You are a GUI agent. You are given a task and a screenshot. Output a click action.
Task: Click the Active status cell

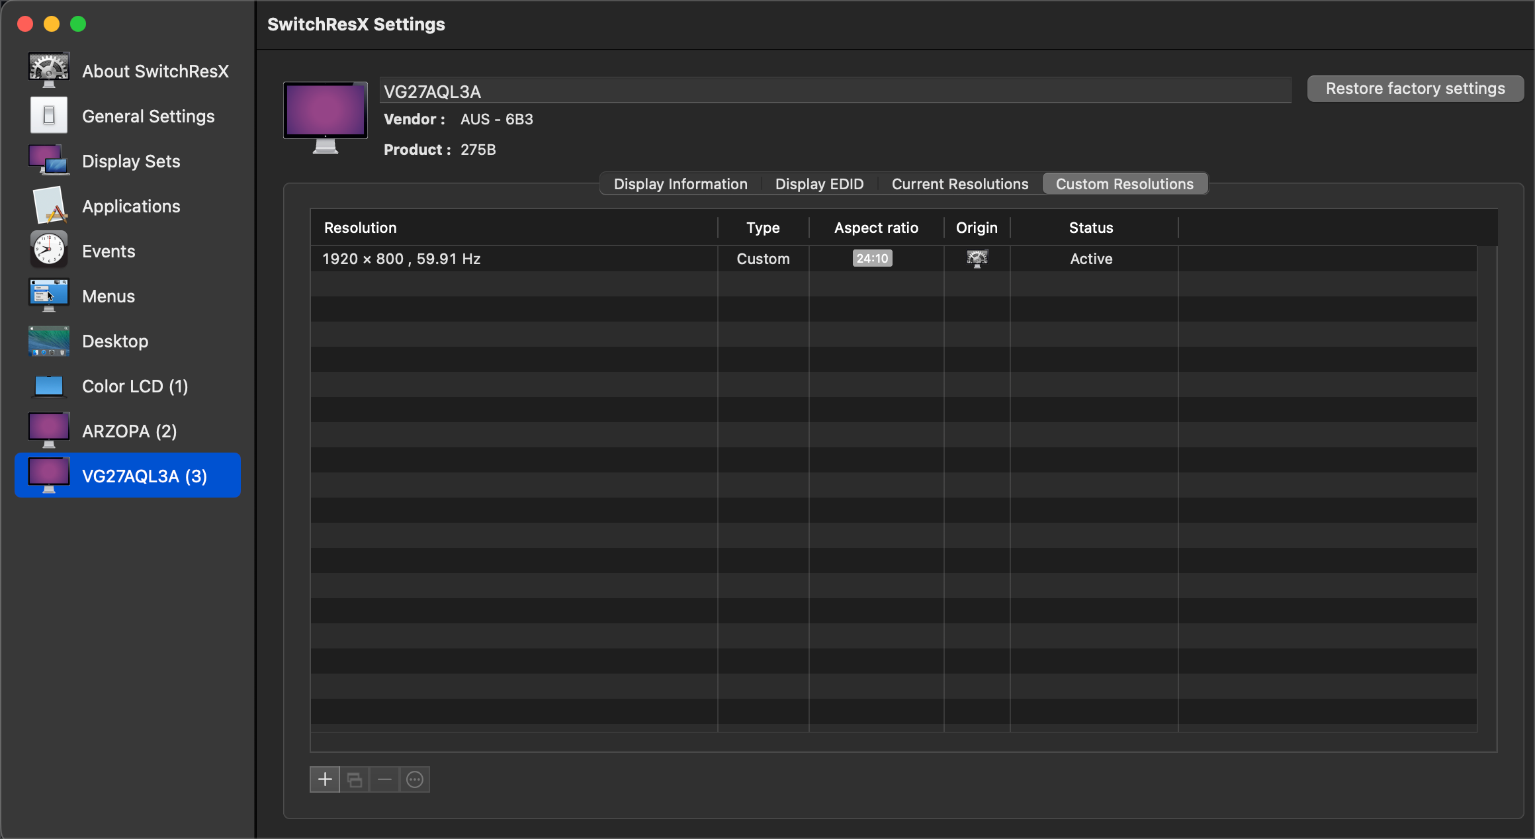tap(1091, 259)
